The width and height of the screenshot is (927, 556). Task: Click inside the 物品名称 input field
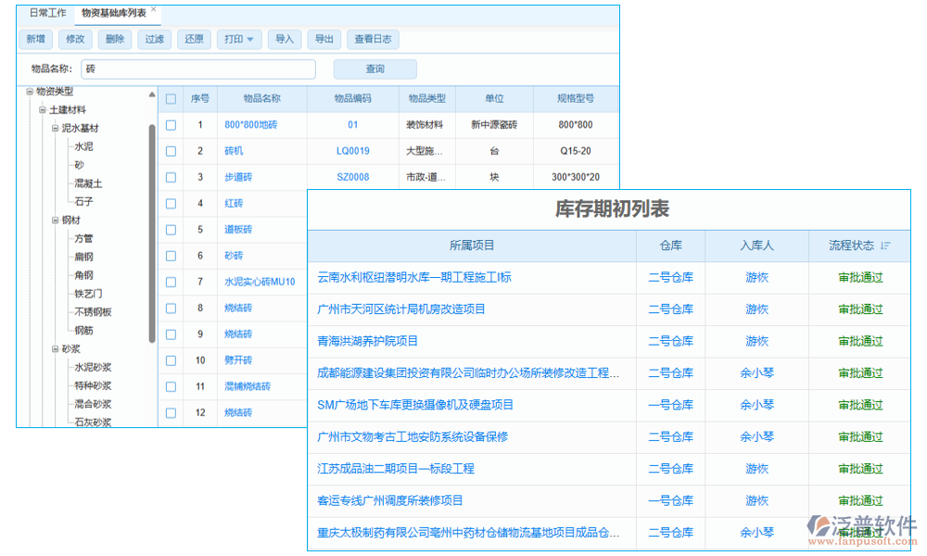coord(198,69)
